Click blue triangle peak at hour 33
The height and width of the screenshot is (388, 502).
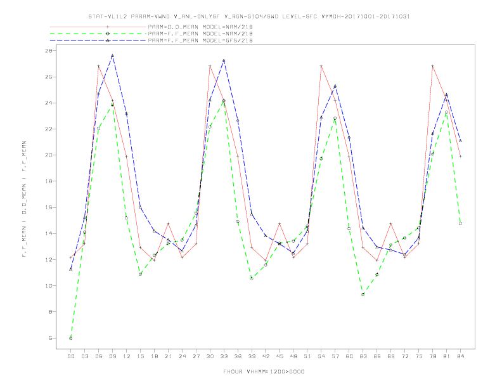[224, 60]
